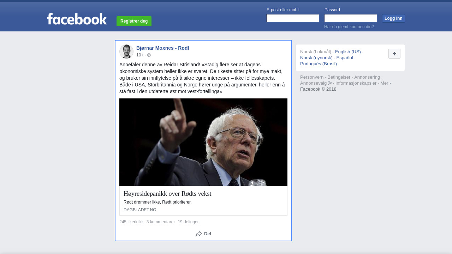Focus the Passord input field

pyautogui.click(x=351, y=18)
